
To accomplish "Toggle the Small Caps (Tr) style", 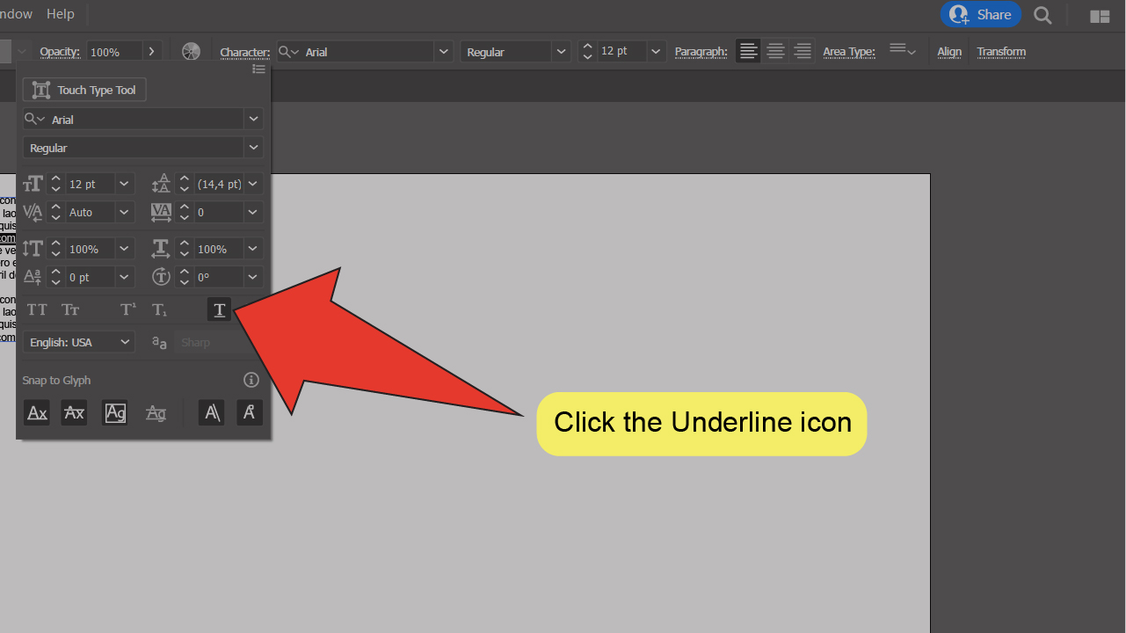I will [x=70, y=309].
